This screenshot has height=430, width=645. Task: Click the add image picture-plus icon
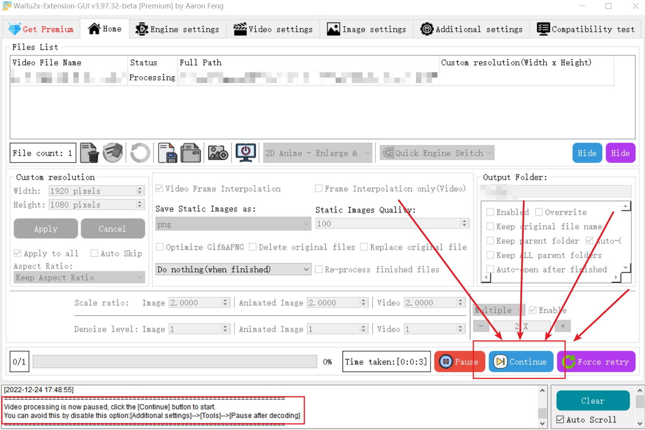tap(218, 153)
